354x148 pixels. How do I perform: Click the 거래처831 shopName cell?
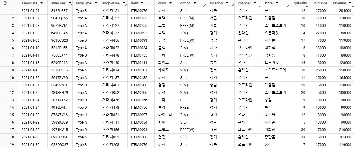pyautogui.click(x=113, y=115)
